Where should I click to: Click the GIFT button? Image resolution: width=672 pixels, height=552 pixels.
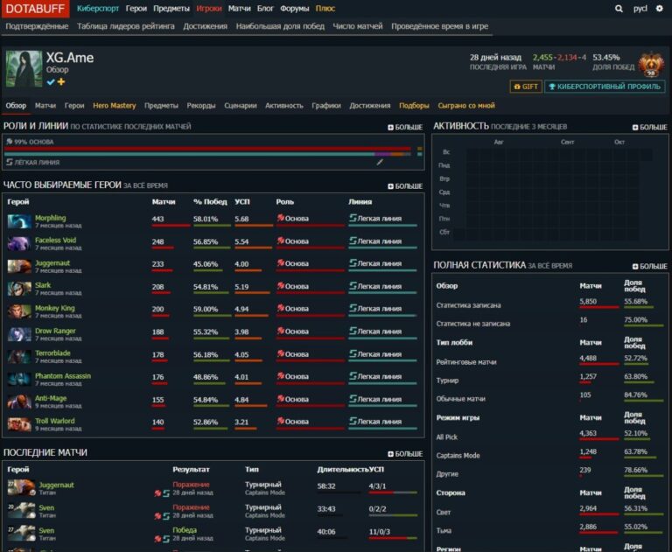(525, 87)
